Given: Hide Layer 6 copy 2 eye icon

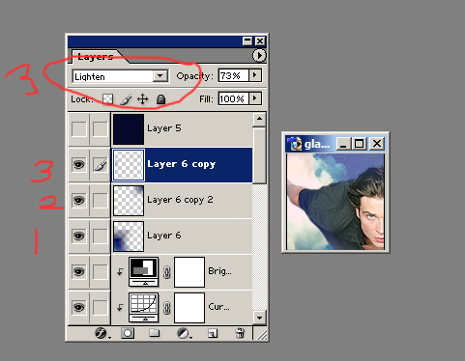Looking at the screenshot, I should [79, 201].
